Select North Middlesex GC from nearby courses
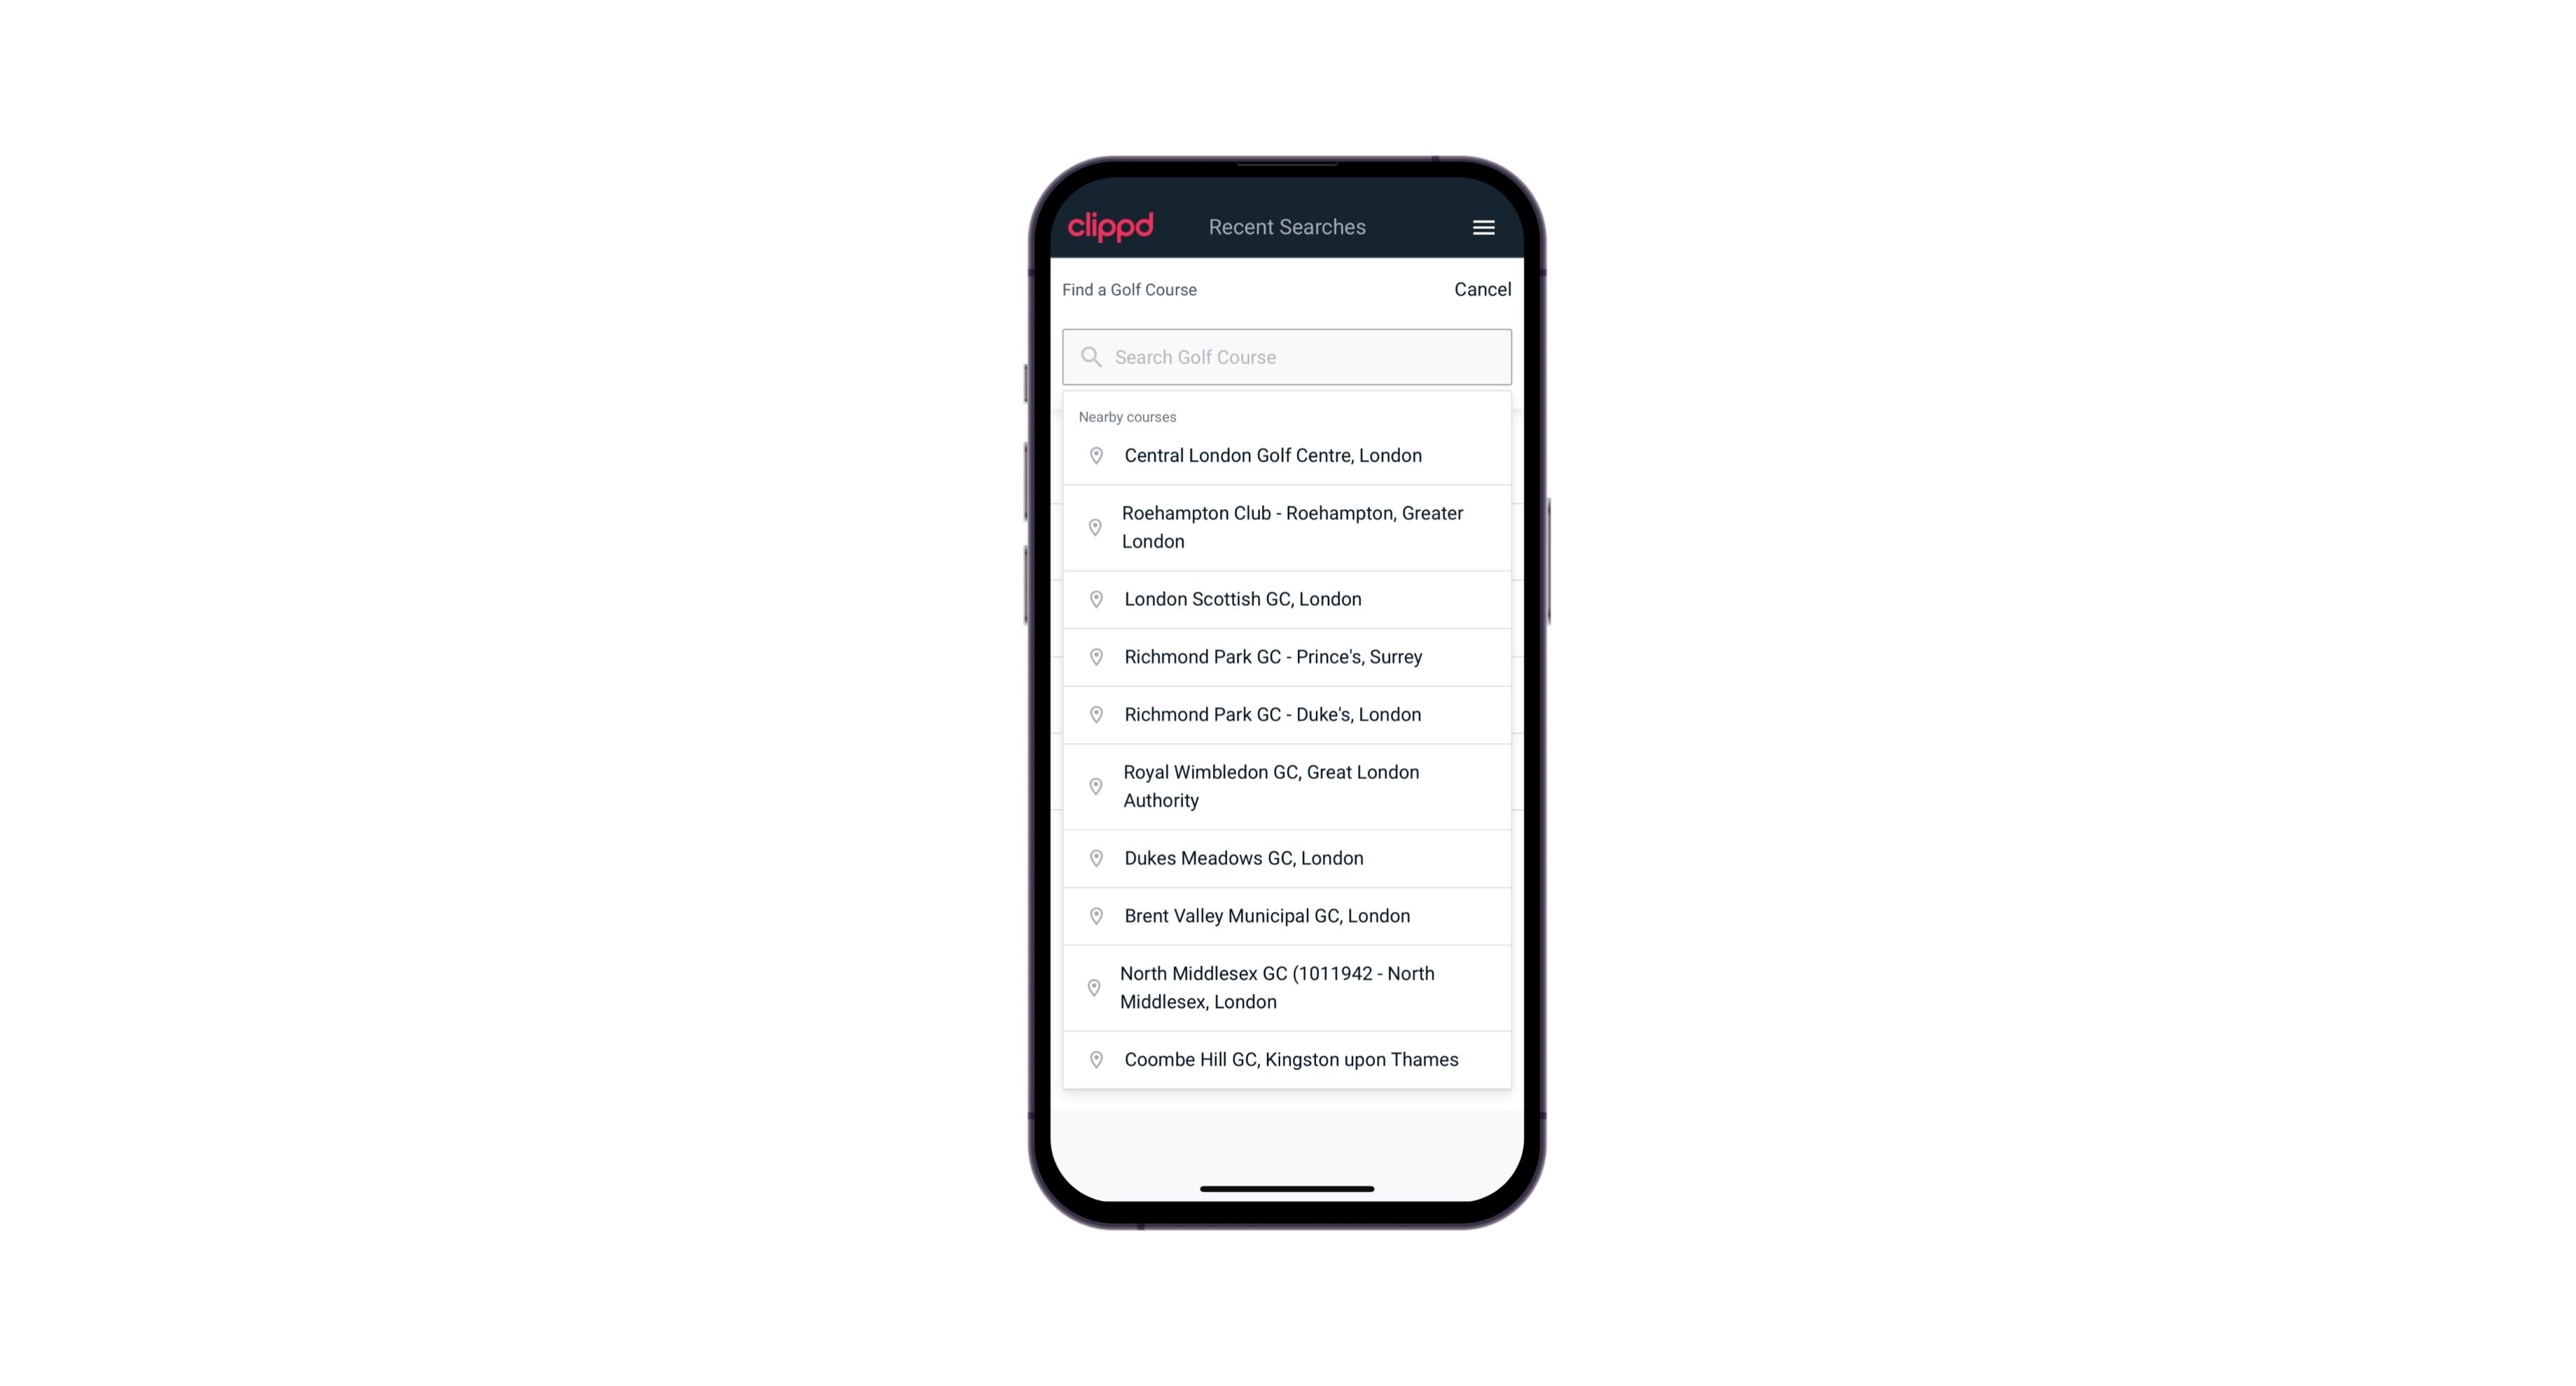The height and width of the screenshot is (1386, 2576). tap(1288, 988)
